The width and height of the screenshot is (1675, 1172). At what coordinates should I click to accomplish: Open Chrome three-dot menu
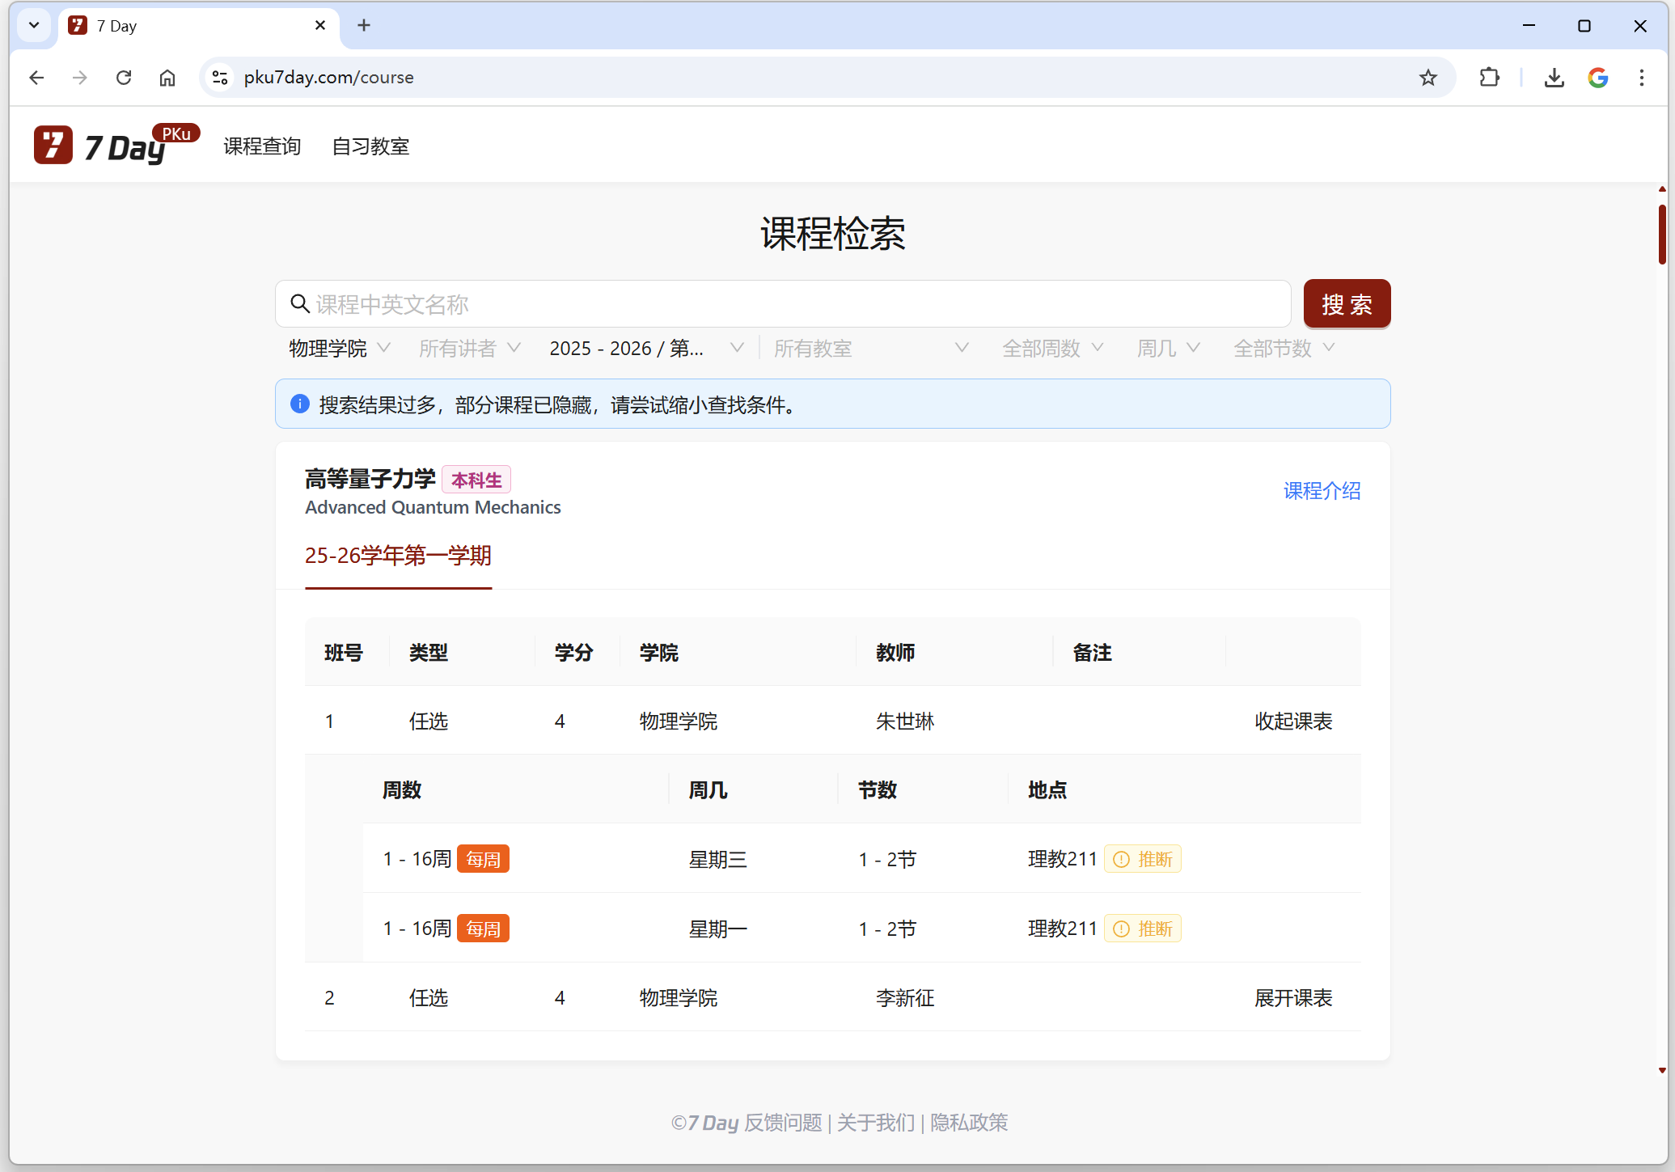[x=1641, y=78]
